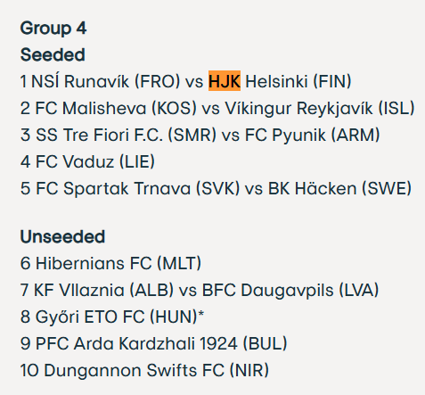Image resolution: width=425 pixels, height=395 pixels.
Task: Click BFC Daugavpils (LVA) text
Action: (x=290, y=290)
